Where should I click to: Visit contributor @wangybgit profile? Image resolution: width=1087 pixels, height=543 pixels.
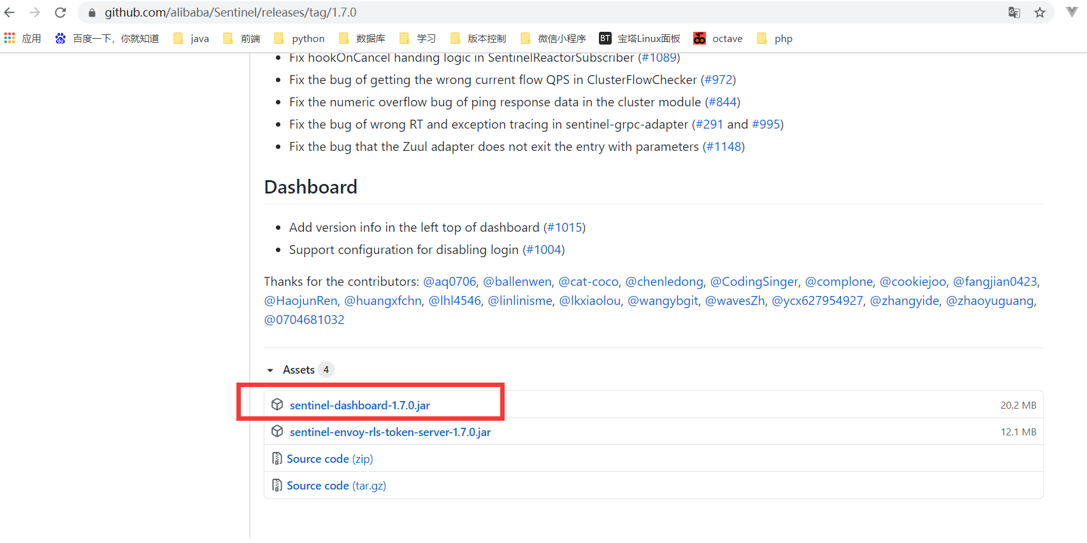tap(663, 300)
